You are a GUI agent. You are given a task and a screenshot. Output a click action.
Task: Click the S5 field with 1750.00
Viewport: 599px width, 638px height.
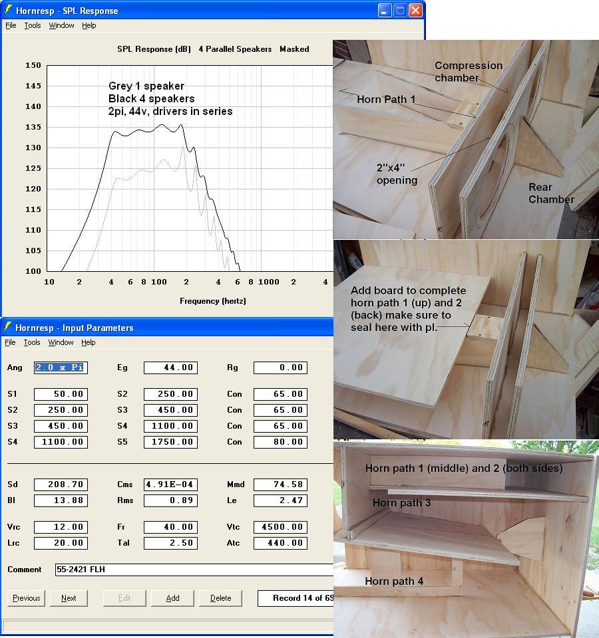pos(171,443)
